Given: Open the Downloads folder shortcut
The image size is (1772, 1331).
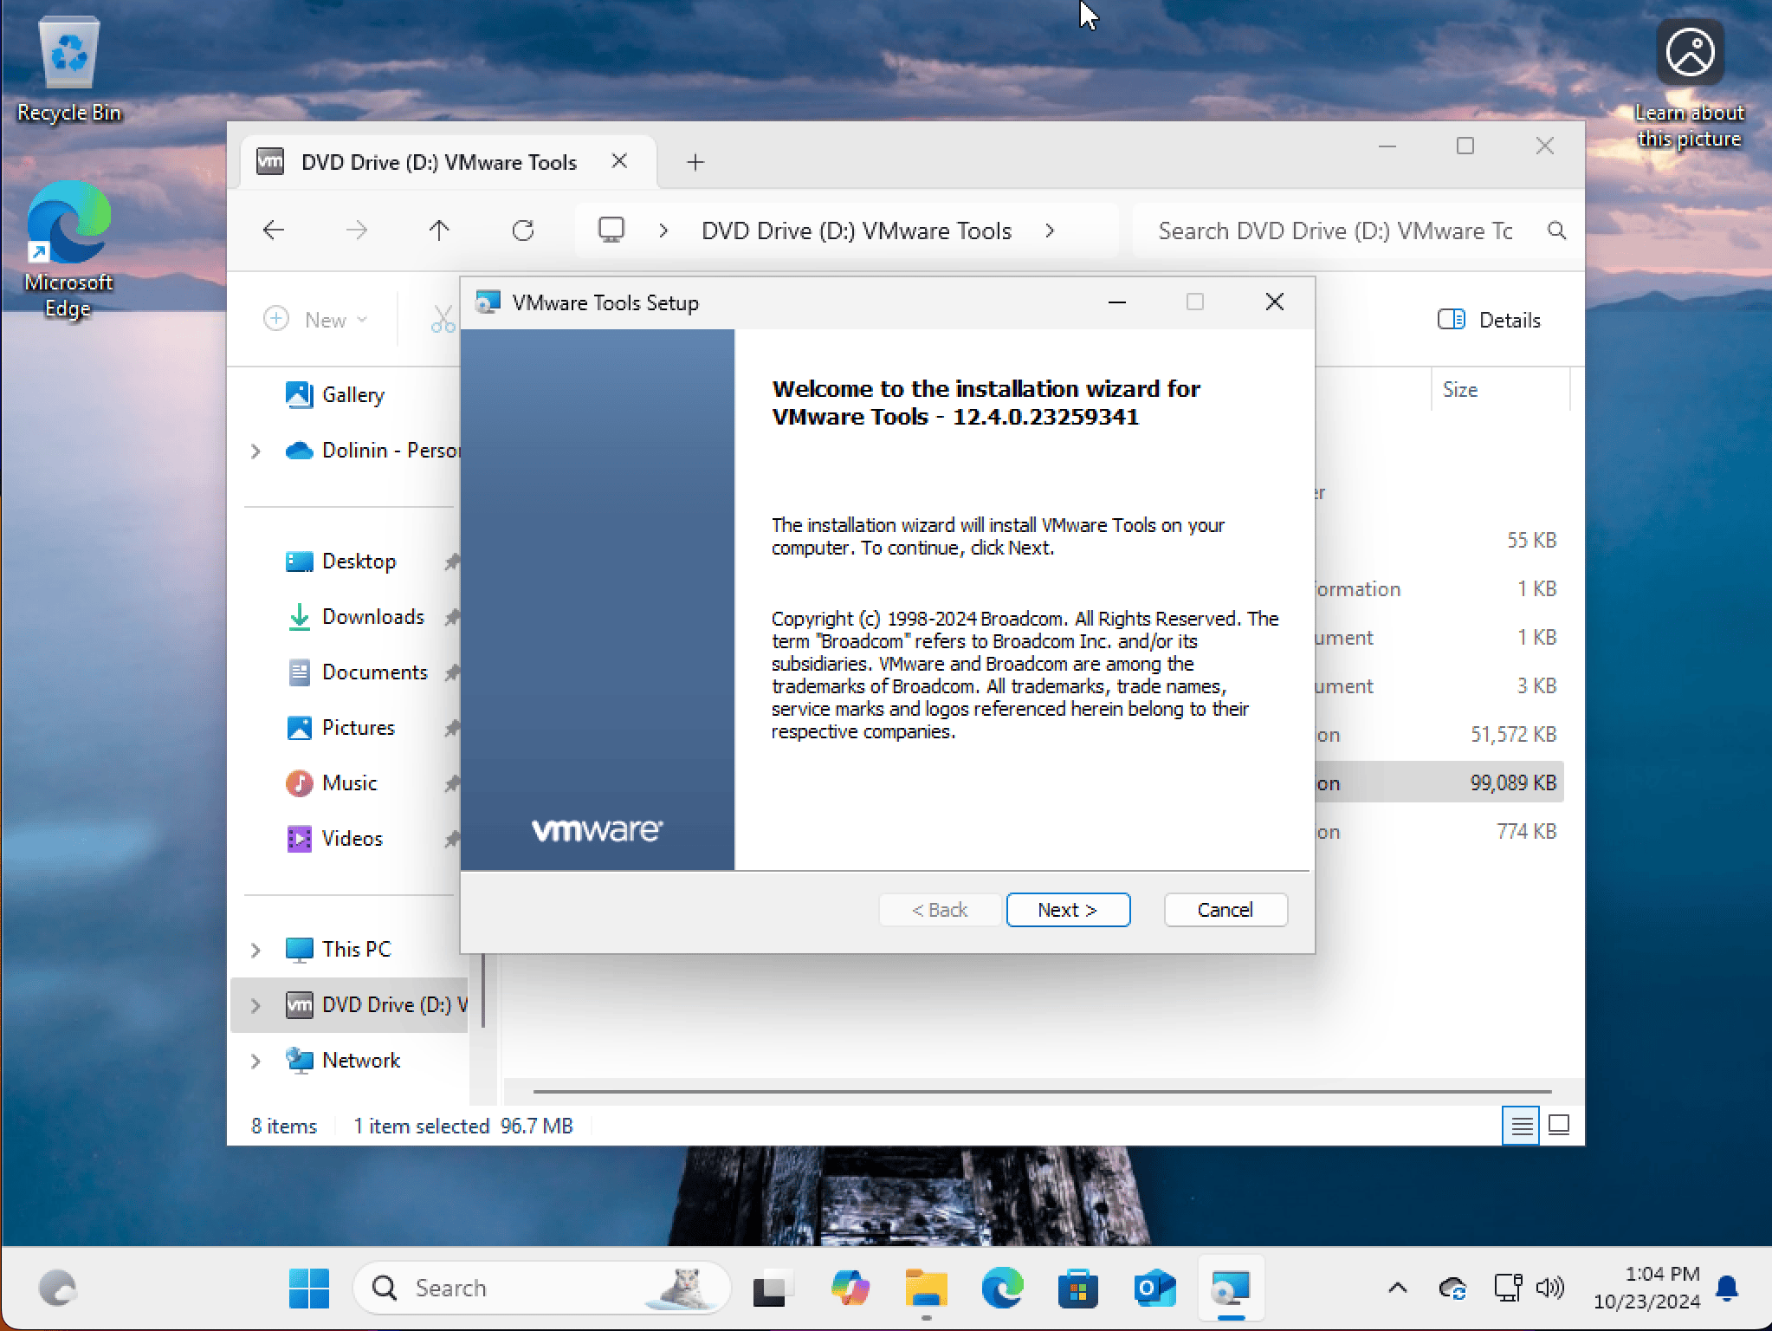Looking at the screenshot, I should (372, 617).
